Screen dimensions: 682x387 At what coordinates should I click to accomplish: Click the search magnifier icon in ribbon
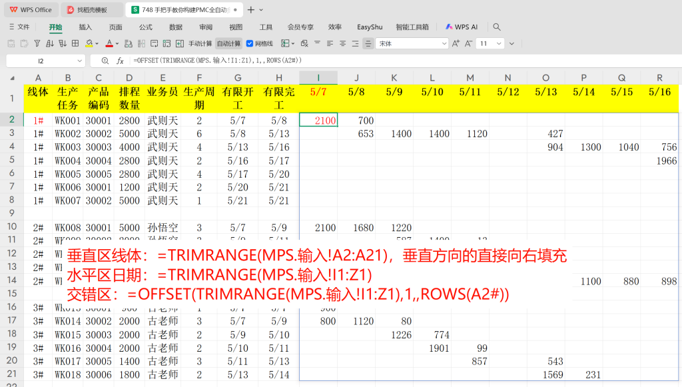click(x=497, y=27)
